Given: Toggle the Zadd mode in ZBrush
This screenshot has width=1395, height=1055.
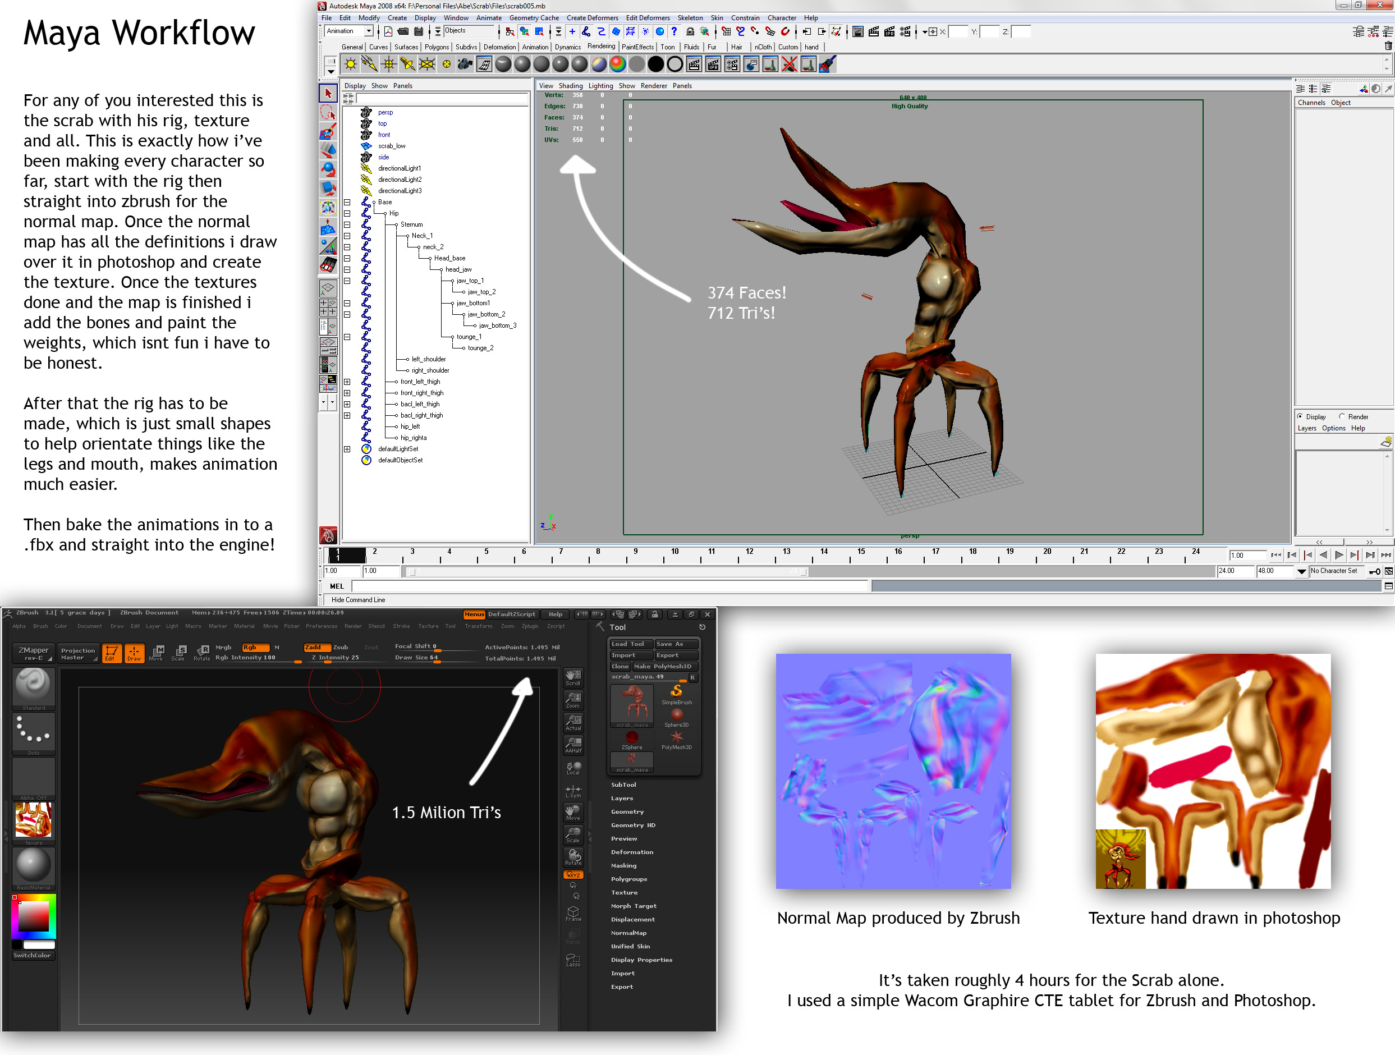Looking at the screenshot, I should pos(317,647).
